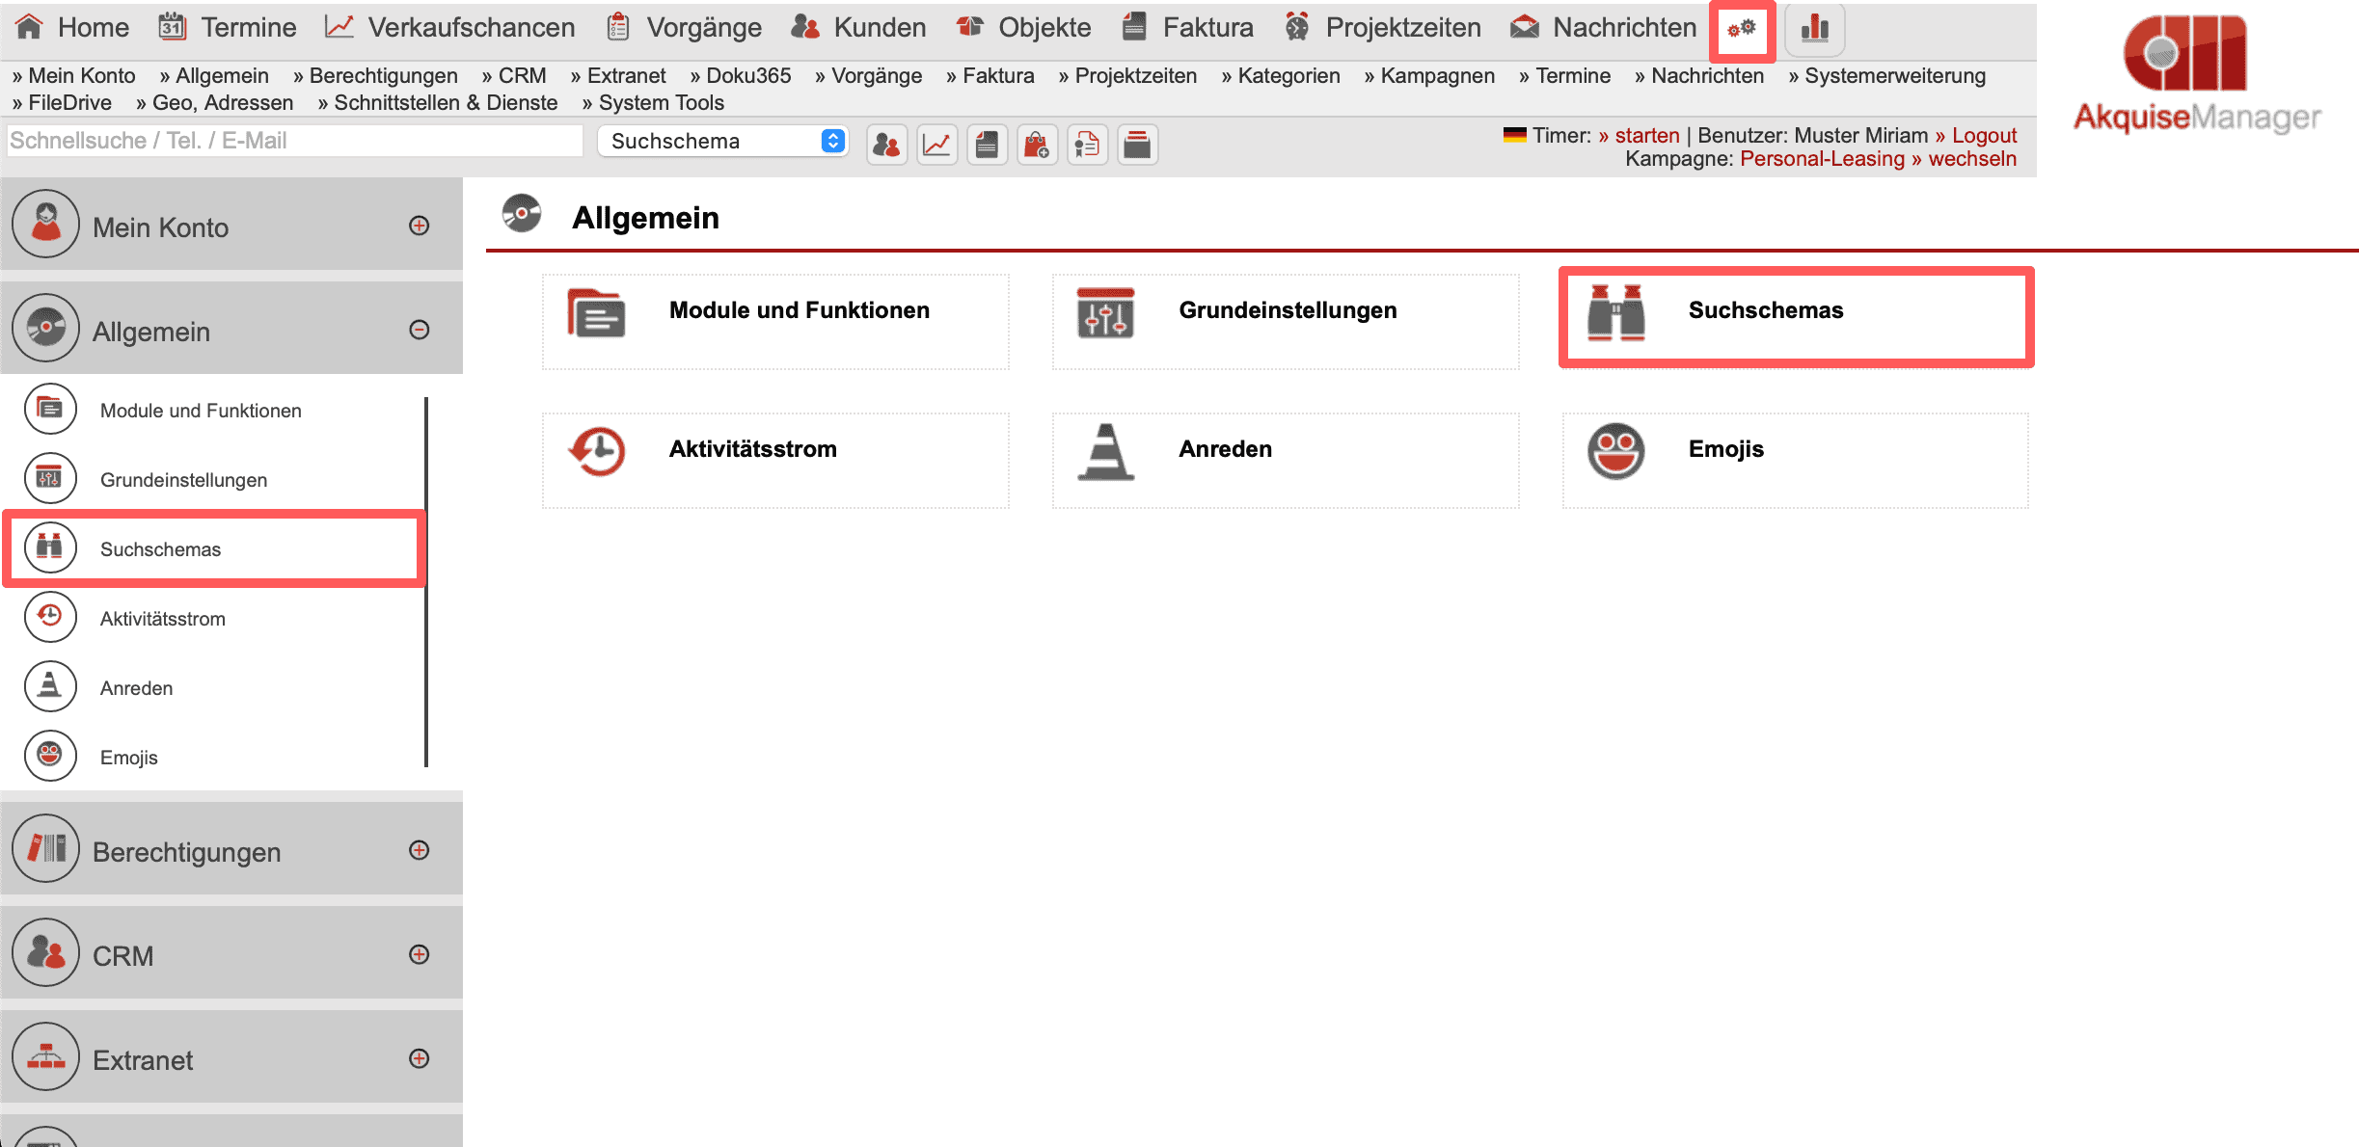This screenshot has height=1147, width=2359.
Task: Click the bar chart statistics icon
Action: pyautogui.click(x=1814, y=29)
